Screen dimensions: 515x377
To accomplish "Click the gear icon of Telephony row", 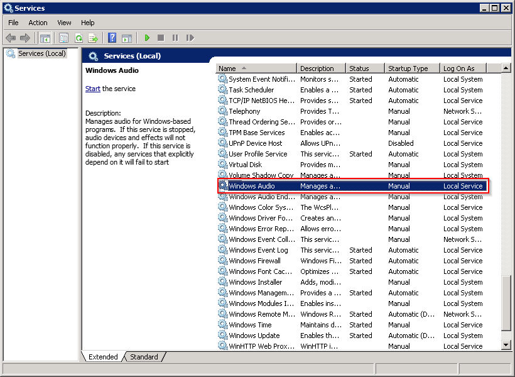I will 223,111.
